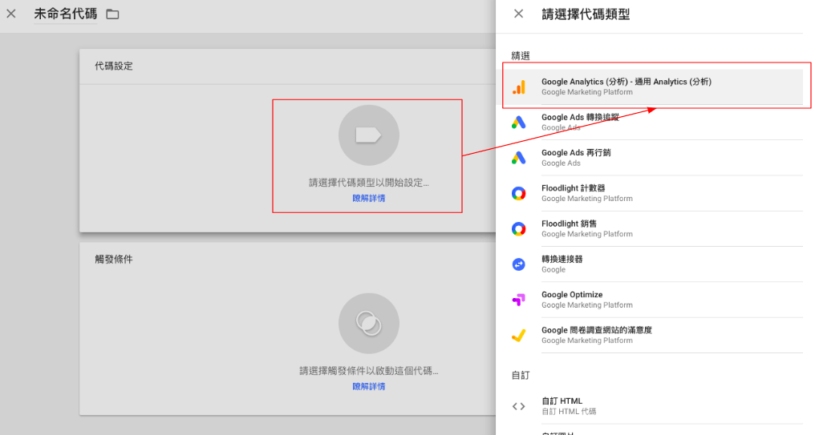
Task: Click the Google Optimize purple icon
Action: 519,300
